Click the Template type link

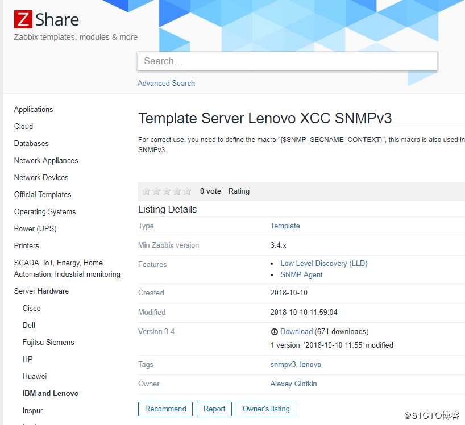tap(285, 226)
